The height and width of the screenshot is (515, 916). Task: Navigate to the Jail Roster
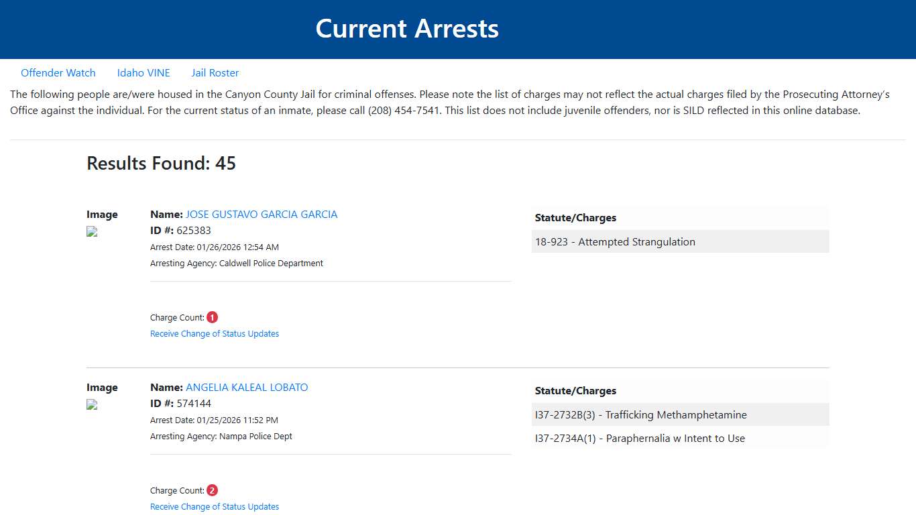[215, 72]
